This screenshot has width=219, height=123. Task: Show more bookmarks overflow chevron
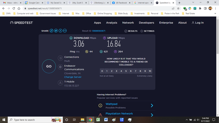(x=215, y=13)
